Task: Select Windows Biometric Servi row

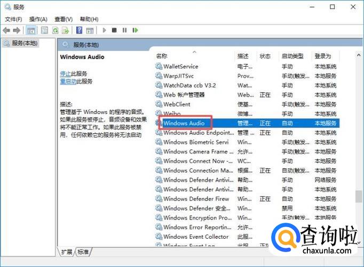Action: (x=247, y=142)
